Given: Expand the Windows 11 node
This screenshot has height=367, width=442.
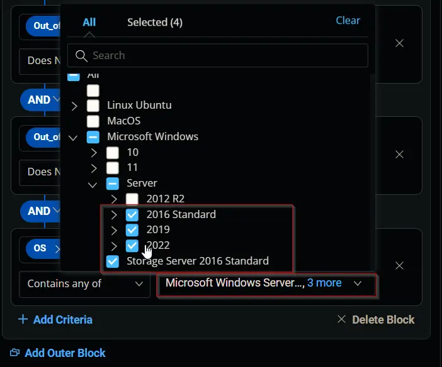Looking at the screenshot, I should (94, 168).
